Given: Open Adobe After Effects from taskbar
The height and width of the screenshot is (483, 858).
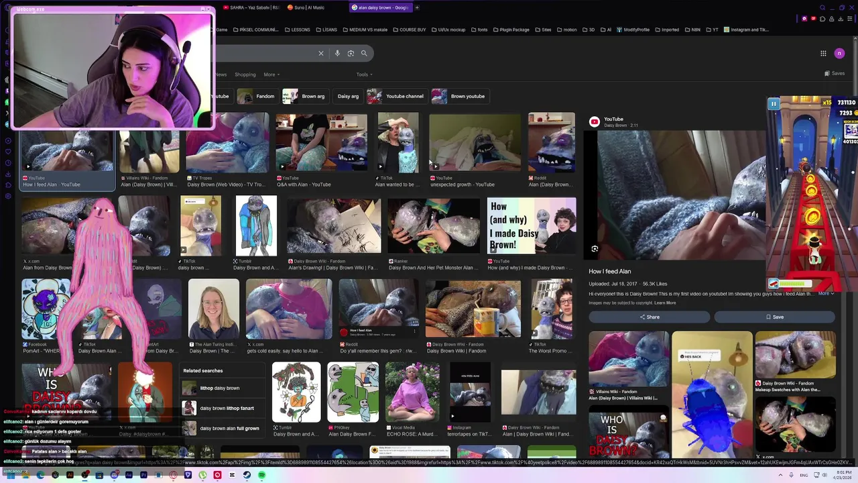Looking at the screenshot, I should pyautogui.click(x=129, y=475).
